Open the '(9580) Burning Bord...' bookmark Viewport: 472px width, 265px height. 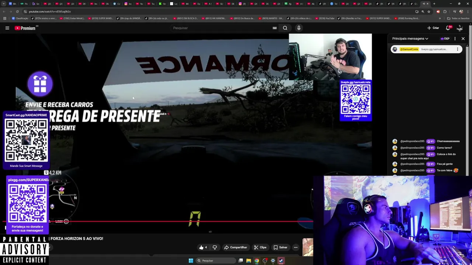click(407, 18)
